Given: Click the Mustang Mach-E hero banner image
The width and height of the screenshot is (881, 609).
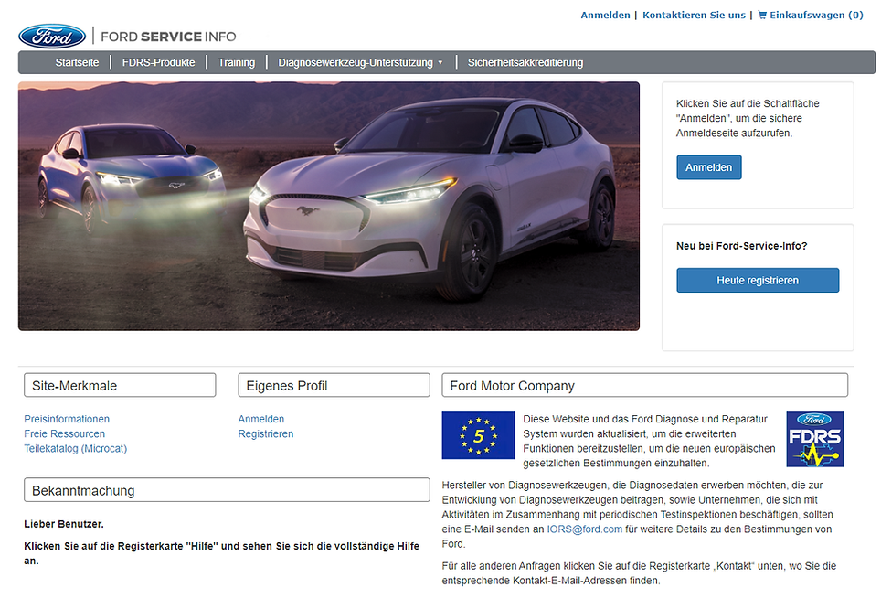Looking at the screenshot, I should click(x=329, y=206).
